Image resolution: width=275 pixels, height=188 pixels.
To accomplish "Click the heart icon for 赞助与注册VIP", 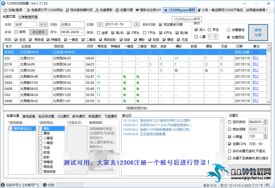I will (137, 10).
